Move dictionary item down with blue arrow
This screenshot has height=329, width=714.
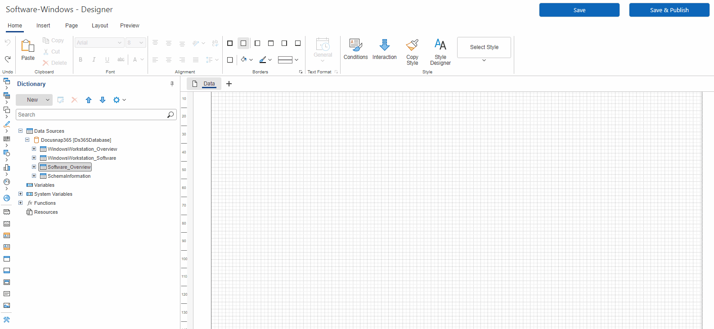pyautogui.click(x=103, y=100)
